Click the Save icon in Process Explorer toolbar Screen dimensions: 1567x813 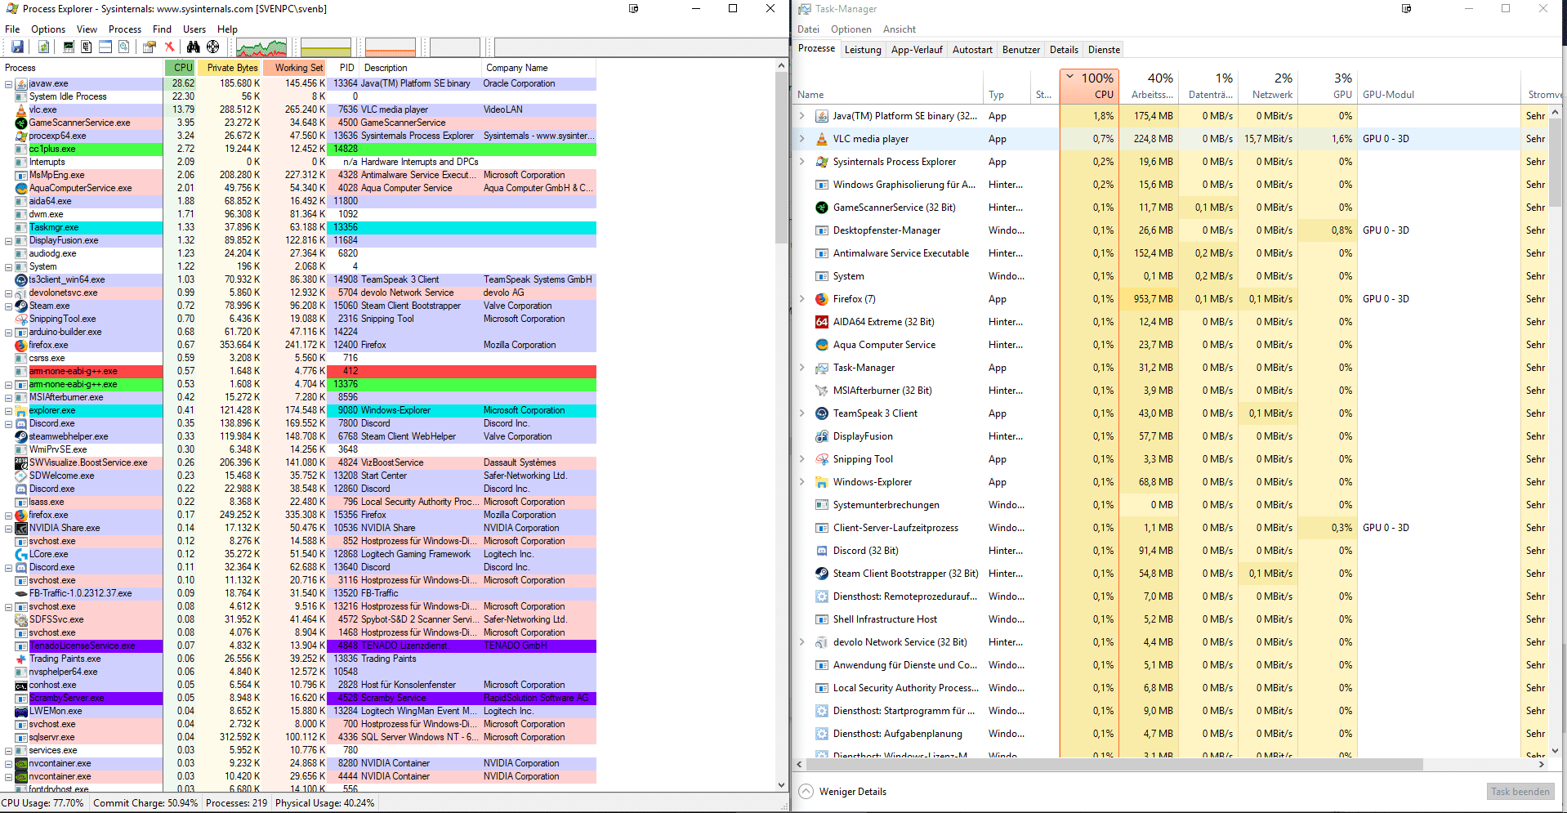(17, 47)
